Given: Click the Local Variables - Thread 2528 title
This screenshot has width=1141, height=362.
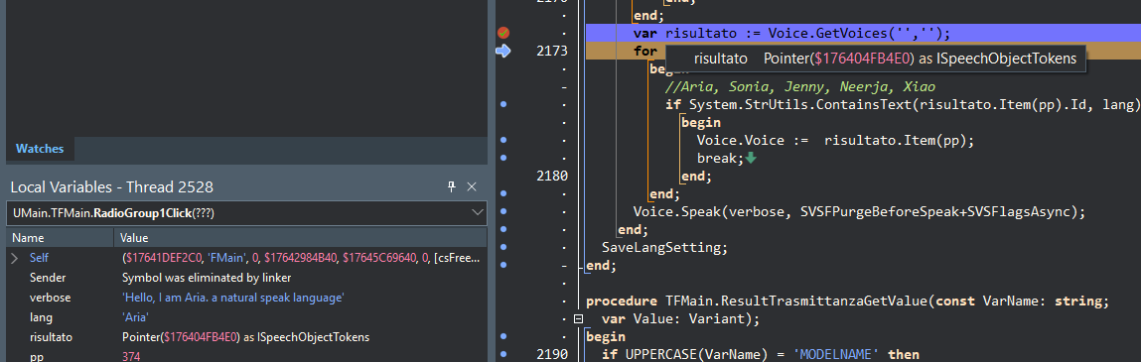Looking at the screenshot, I should click(112, 187).
